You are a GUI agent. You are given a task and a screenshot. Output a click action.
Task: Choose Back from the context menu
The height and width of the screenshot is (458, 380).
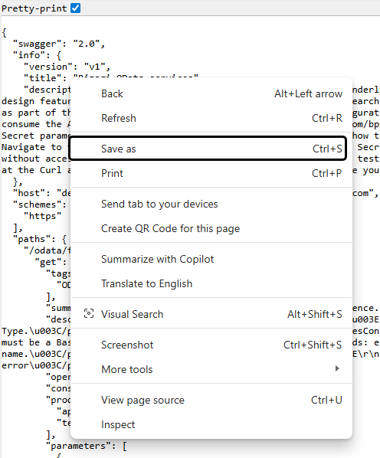click(x=211, y=93)
